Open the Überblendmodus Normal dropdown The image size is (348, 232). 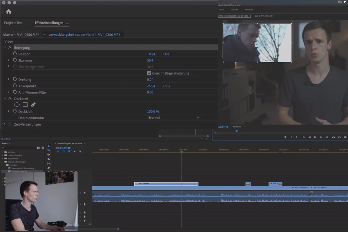click(174, 117)
